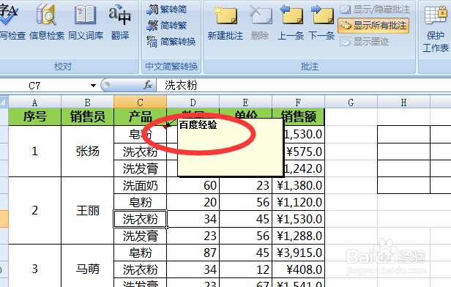Image resolution: width=451 pixels, height=287 pixels.
Task: Open 简繁转换 conversion dialog
Action: click(x=171, y=42)
